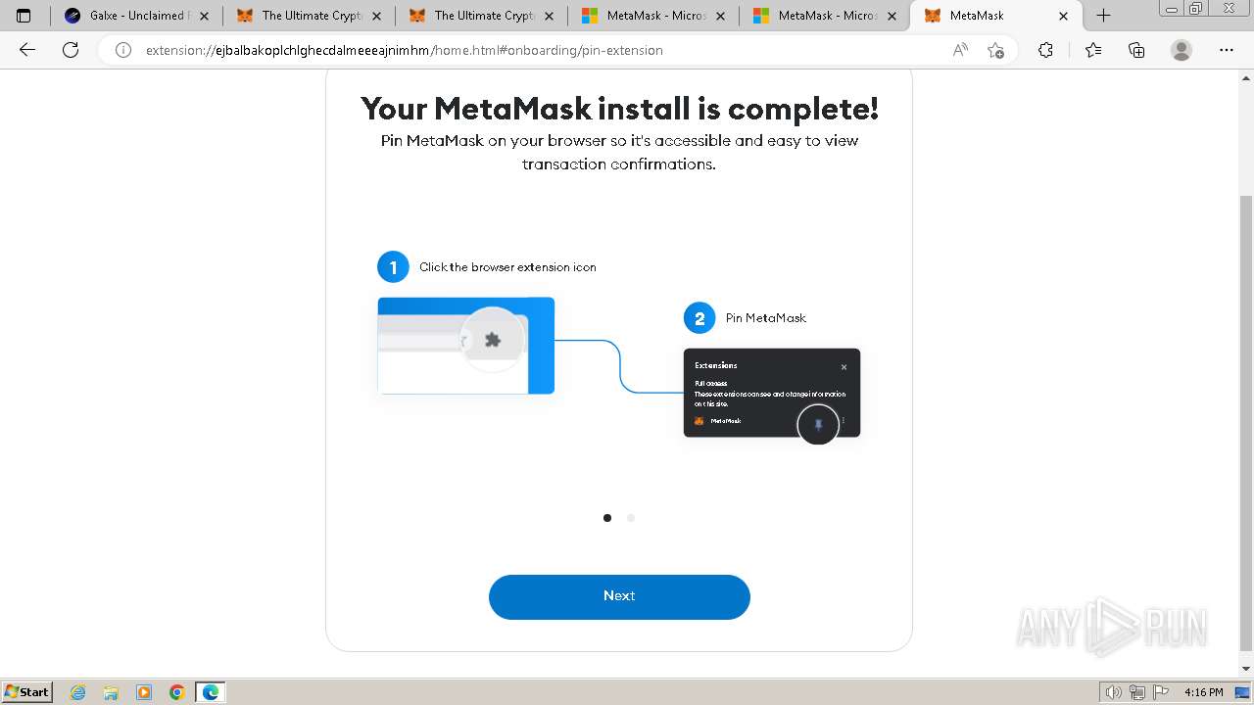Open the Windows Start menu

[x=27, y=691]
